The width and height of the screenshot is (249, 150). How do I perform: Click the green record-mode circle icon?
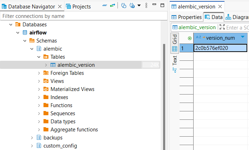coord(190,38)
